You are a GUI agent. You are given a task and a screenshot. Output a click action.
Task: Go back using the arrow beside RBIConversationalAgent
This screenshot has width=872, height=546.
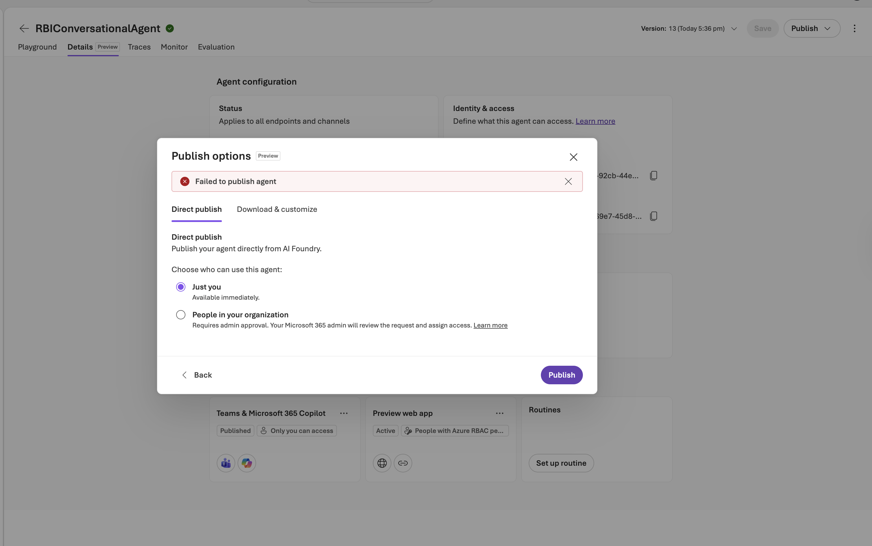pos(24,28)
